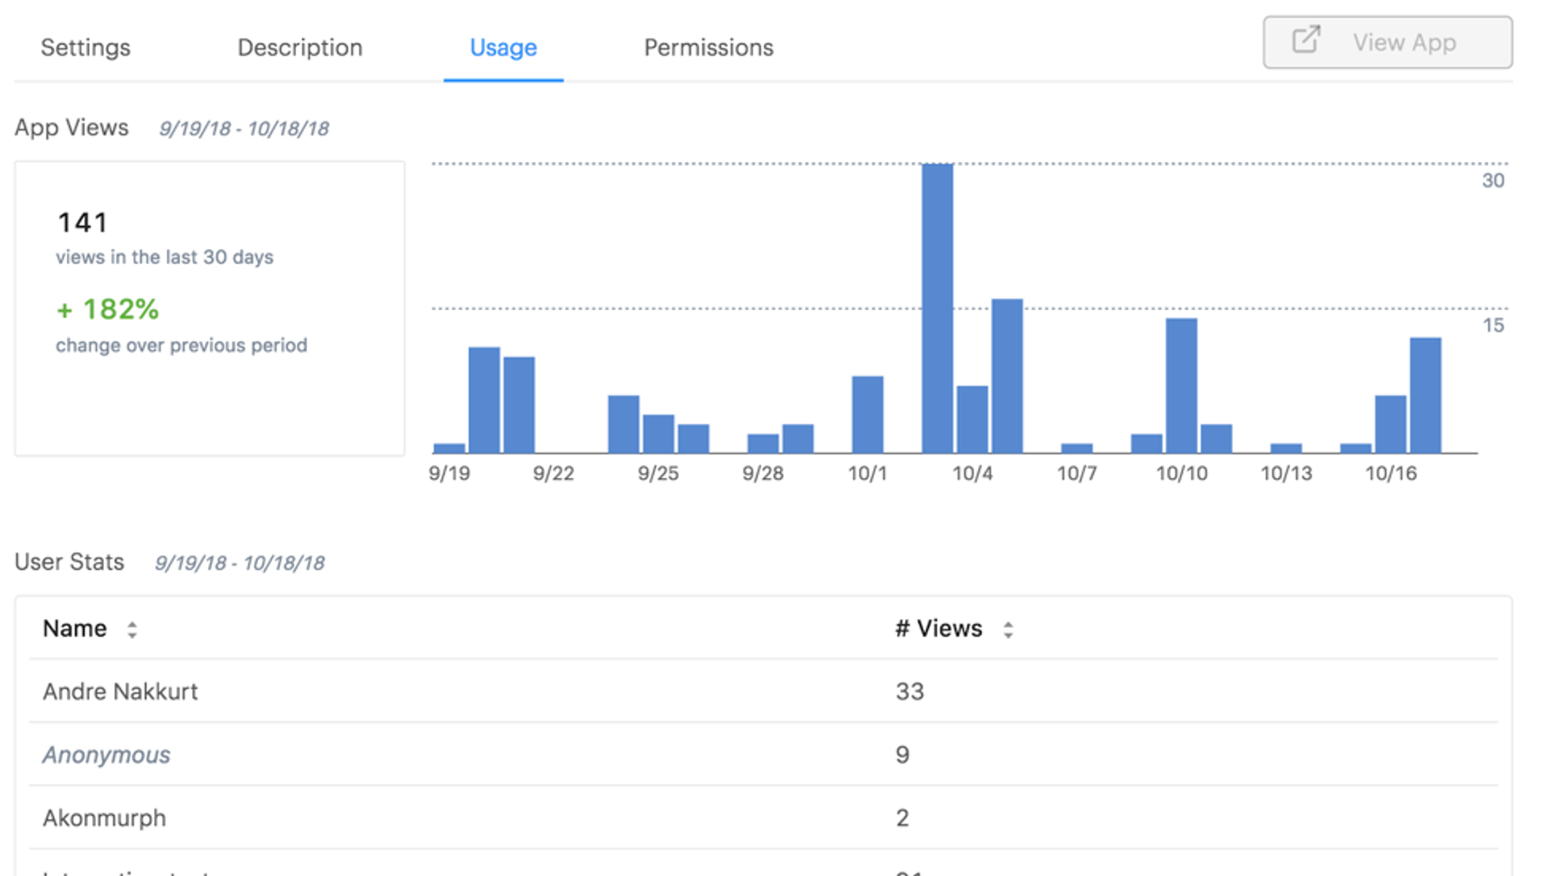Click the Name column header
This screenshot has width=1548, height=876.
coord(75,629)
